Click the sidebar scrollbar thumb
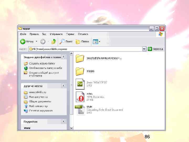189x142 pixels. (72, 85)
